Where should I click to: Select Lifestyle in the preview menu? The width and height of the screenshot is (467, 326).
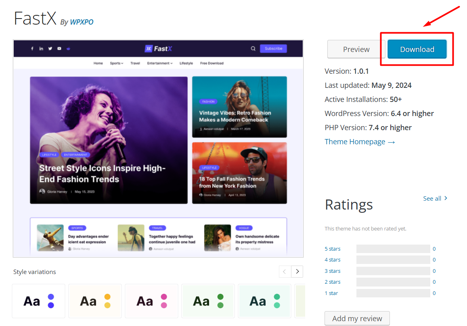(x=186, y=63)
